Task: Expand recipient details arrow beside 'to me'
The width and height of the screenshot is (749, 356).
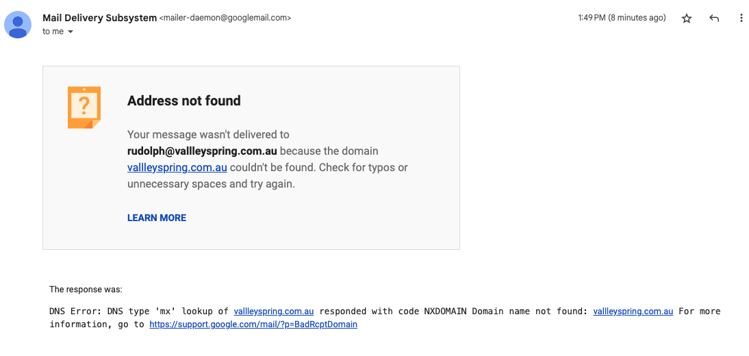Action: click(x=70, y=32)
